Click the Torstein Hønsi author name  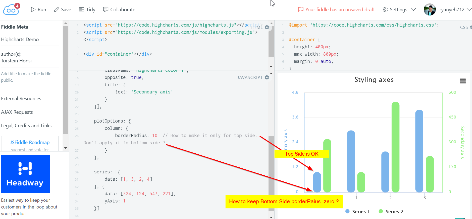click(x=16, y=61)
